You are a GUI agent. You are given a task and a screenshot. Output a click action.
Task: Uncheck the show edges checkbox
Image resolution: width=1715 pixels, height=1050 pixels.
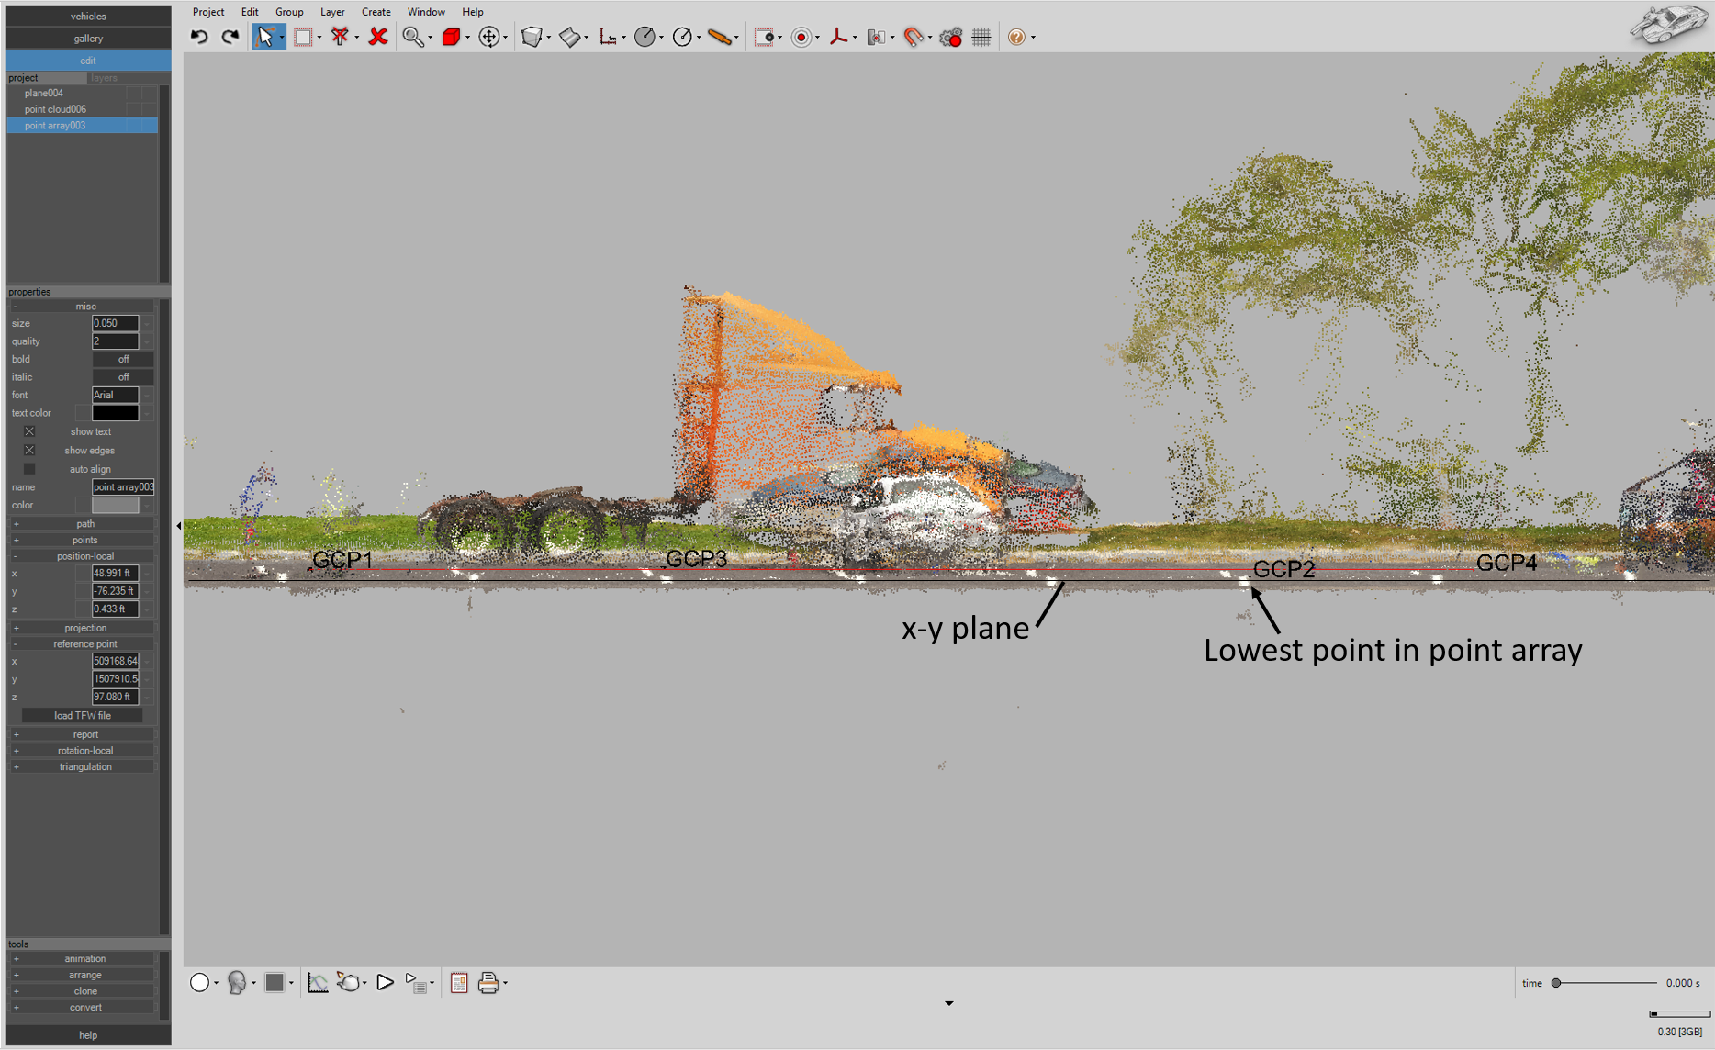pos(30,450)
